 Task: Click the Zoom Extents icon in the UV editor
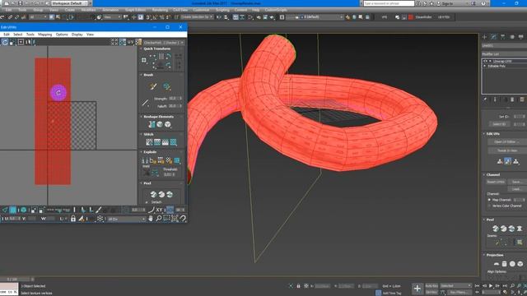(x=175, y=219)
